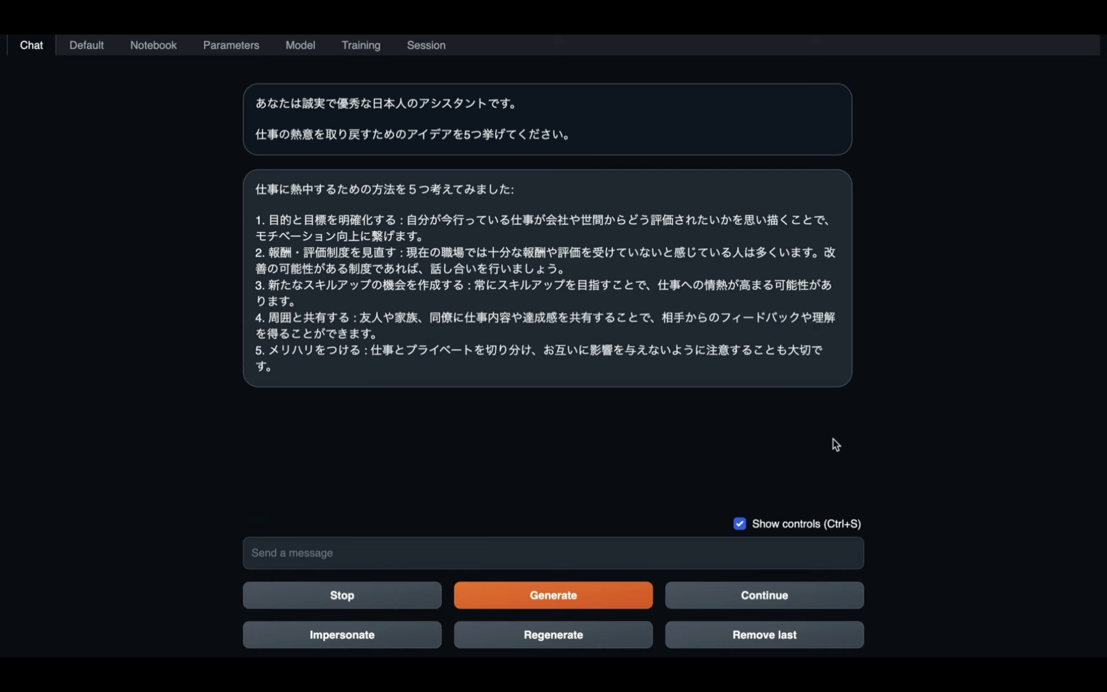Click list item 4 周囲と共有する

click(x=545, y=325)
